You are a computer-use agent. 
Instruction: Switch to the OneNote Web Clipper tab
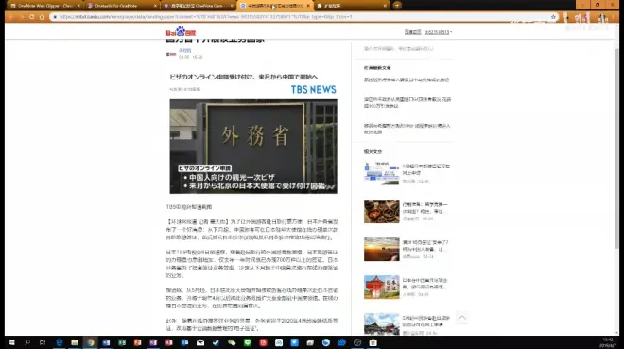(43, 6)
